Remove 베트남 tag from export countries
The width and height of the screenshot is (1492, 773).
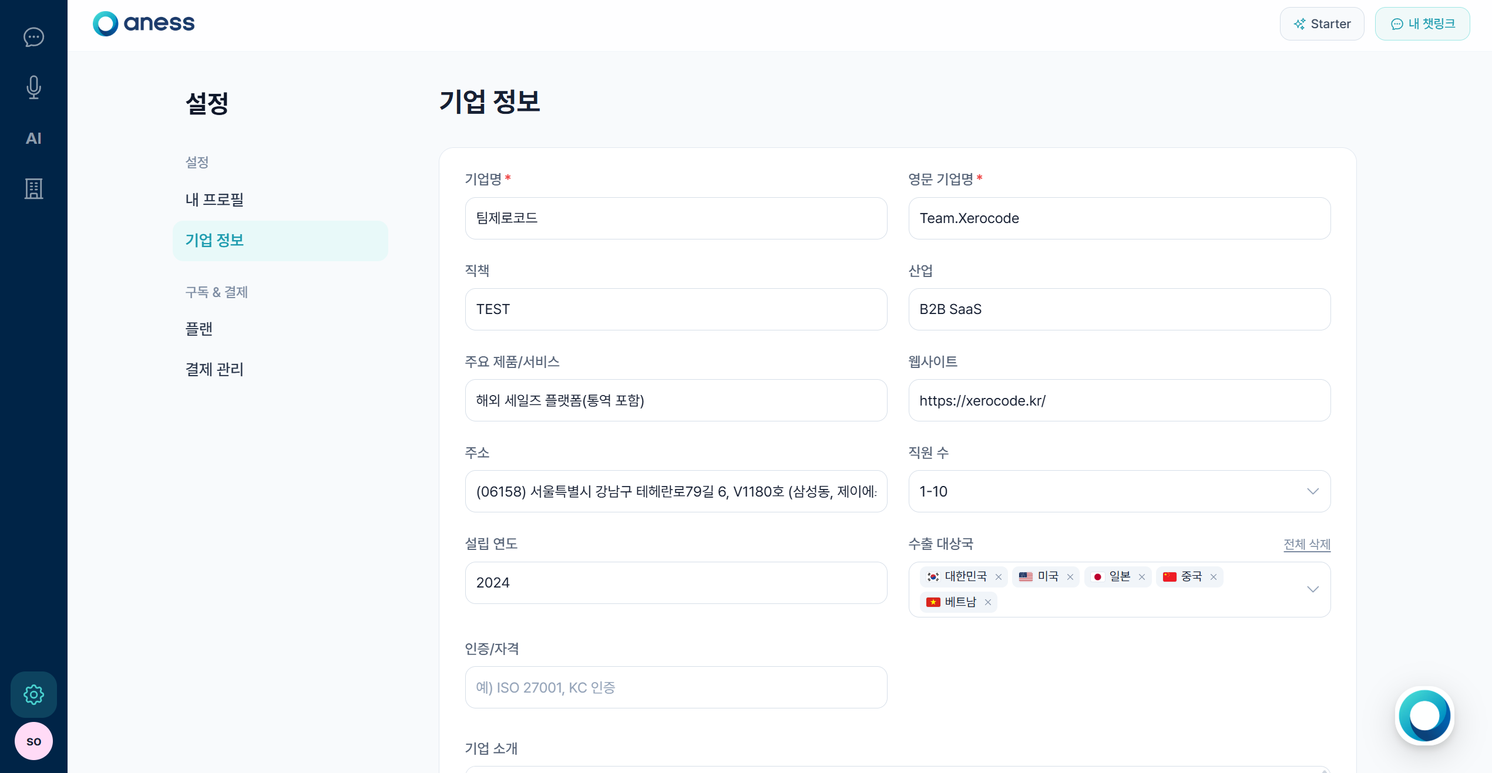(x=988, y=602)
